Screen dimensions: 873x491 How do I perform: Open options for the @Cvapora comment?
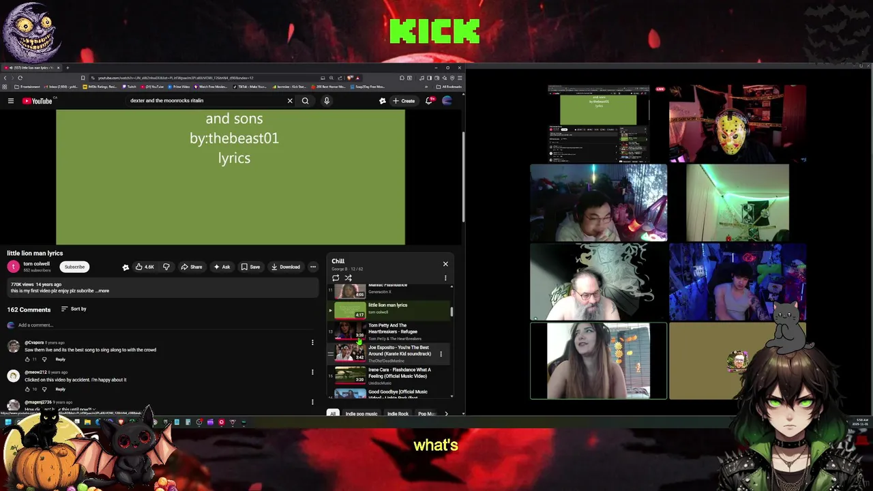(312, 342)
